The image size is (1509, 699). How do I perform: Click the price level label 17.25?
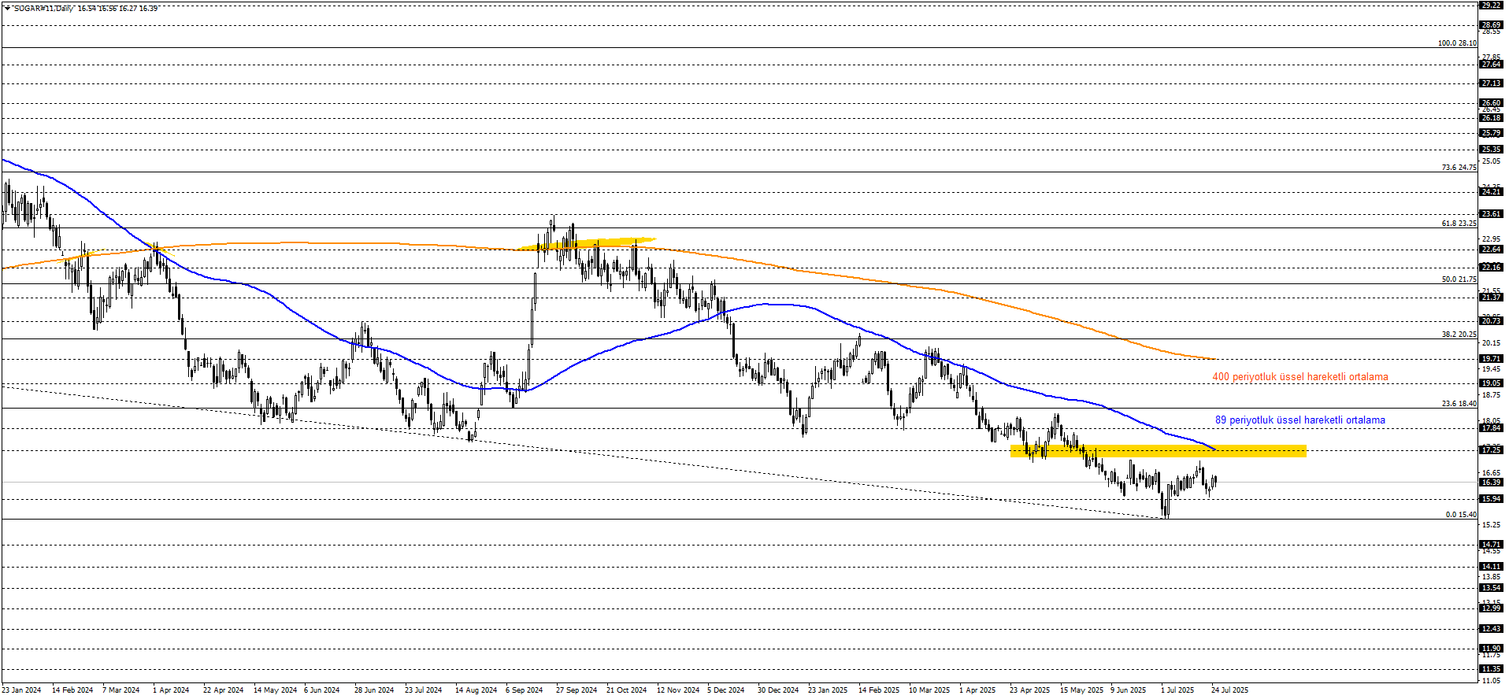(x=1491, y=450)
